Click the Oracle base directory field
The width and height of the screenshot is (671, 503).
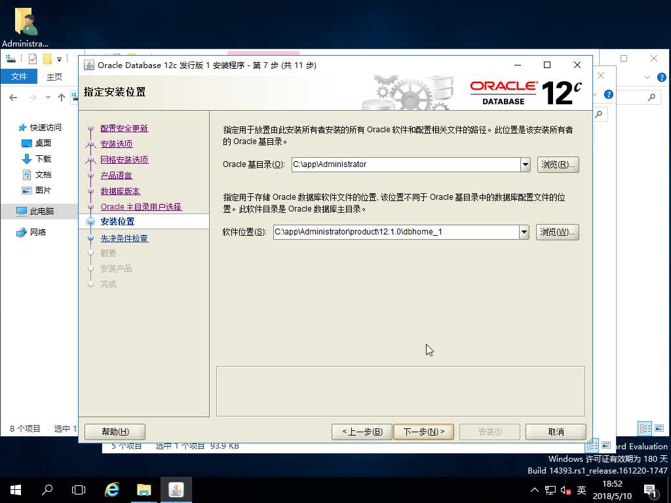pos(406,164)
